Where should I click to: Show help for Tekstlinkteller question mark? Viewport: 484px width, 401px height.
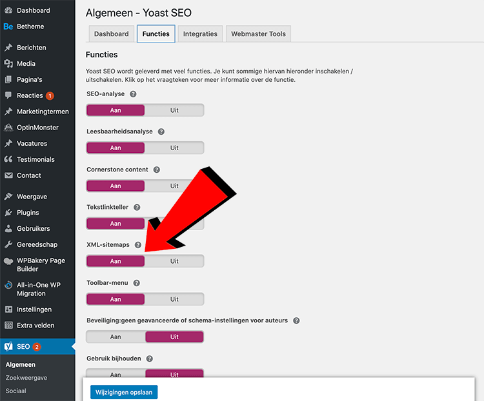coord(137,208)
